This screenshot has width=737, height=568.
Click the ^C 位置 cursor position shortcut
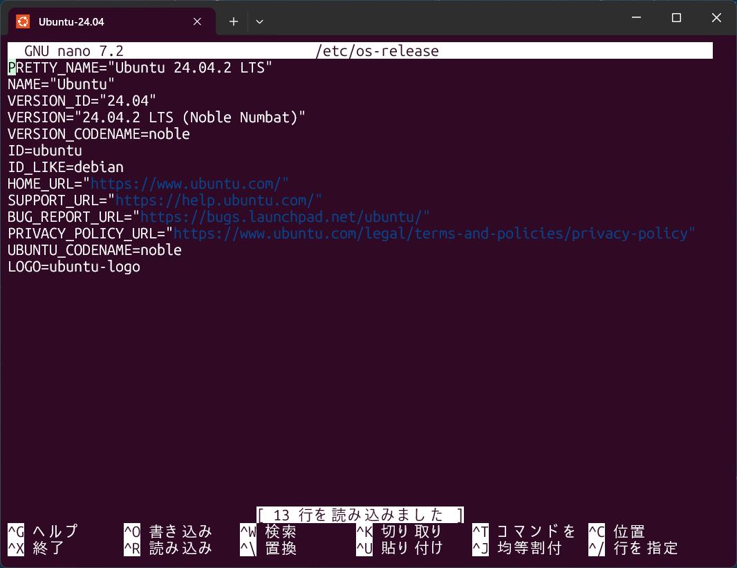tap(617, 531)
